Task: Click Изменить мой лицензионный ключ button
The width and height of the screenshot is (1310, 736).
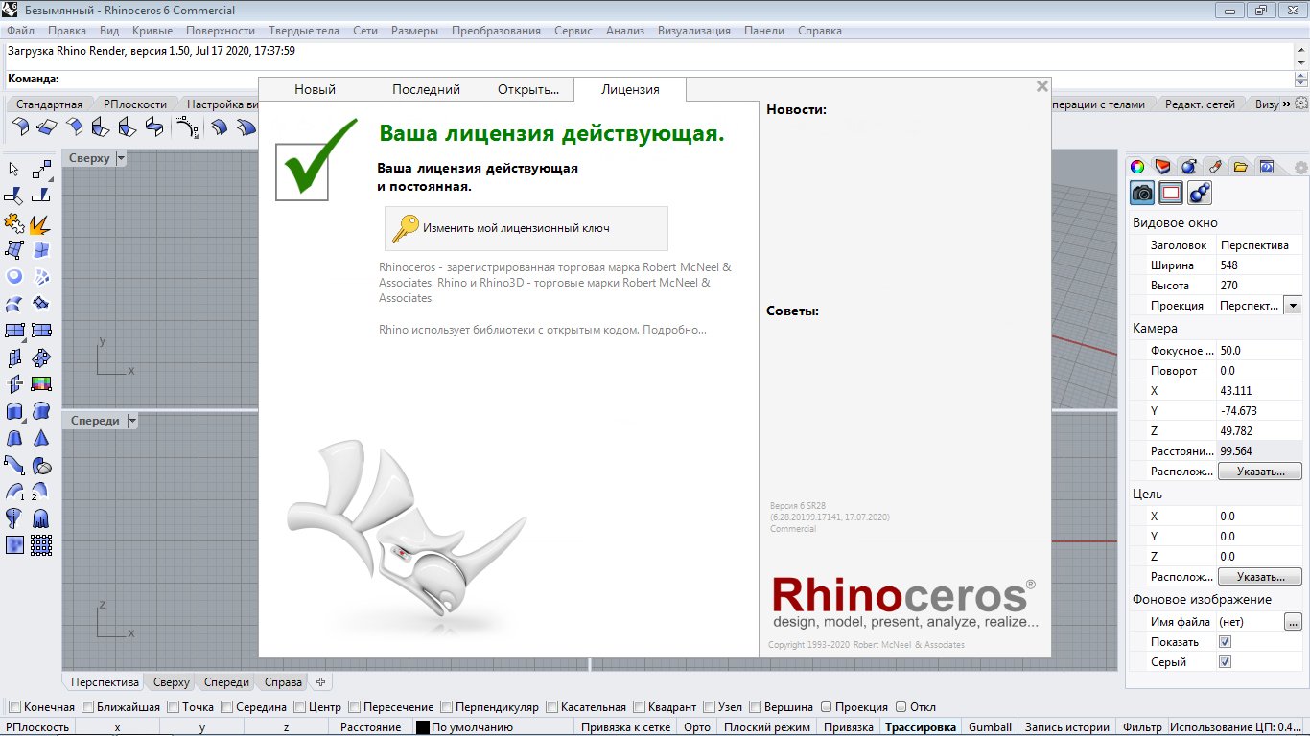Action: (526, 228)
